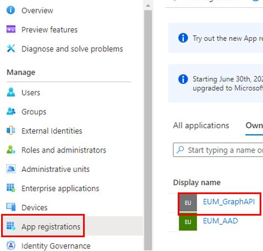Click the Users person icon

pos(11,92)
